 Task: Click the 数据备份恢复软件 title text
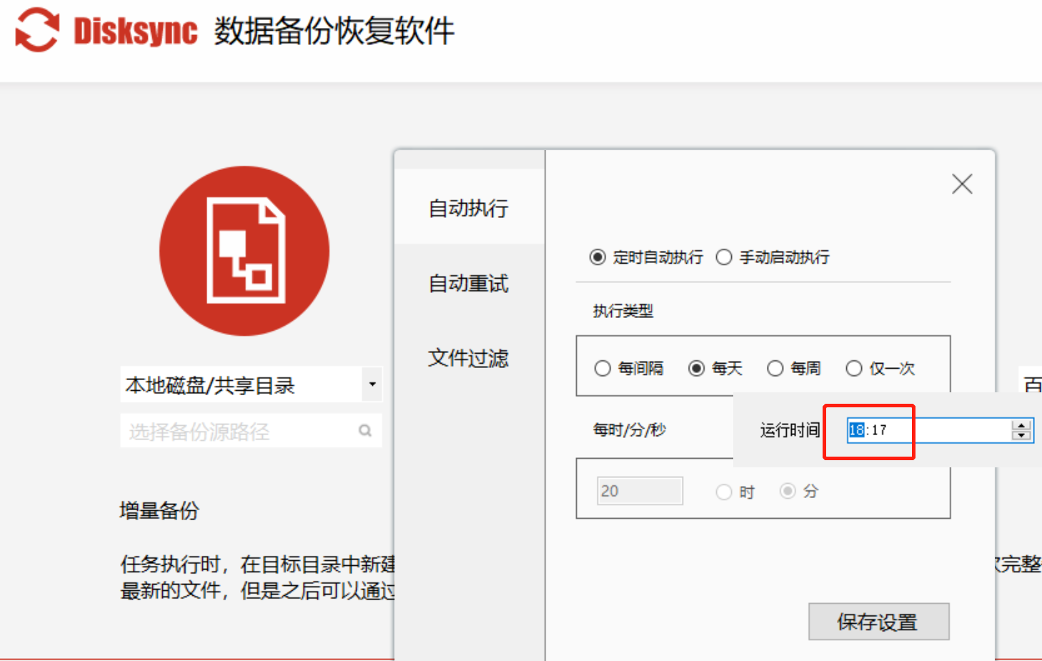(334, 31)
